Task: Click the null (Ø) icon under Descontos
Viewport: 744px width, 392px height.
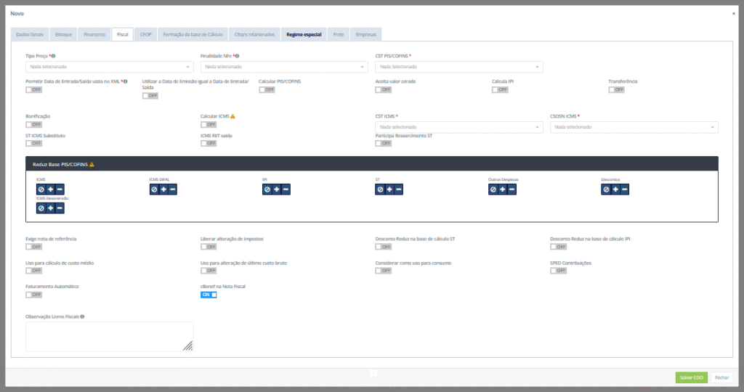Action: 606,189
